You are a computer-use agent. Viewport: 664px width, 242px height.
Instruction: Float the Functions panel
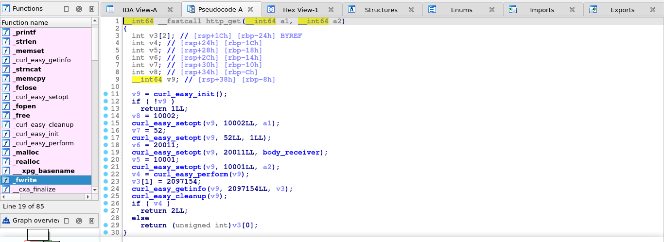(x=79, y=9)
